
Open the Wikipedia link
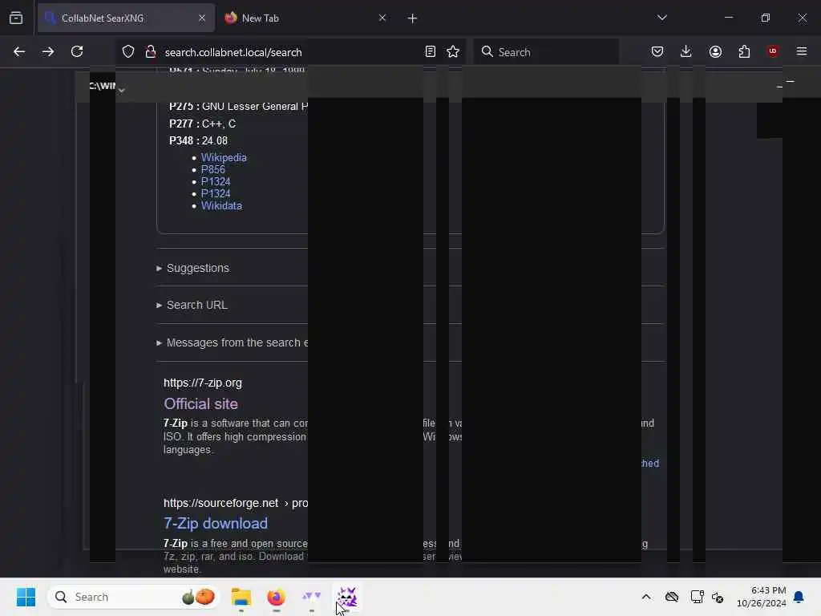click(x=224, y=158)
